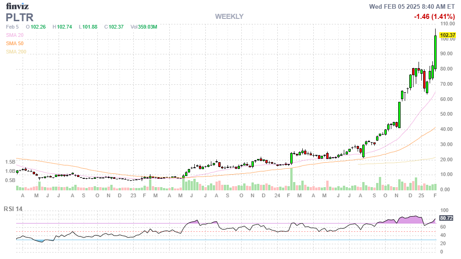Click the WEEKLY timeframe label
This screenshot has height=259, width=461.
229,17
